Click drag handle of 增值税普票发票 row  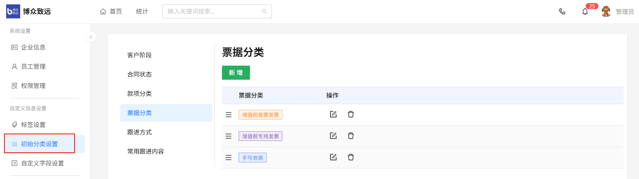tap(228, 115)
